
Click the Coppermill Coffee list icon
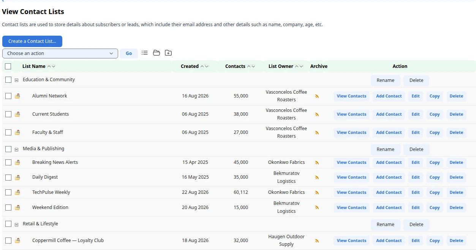[x=17, y=241]
